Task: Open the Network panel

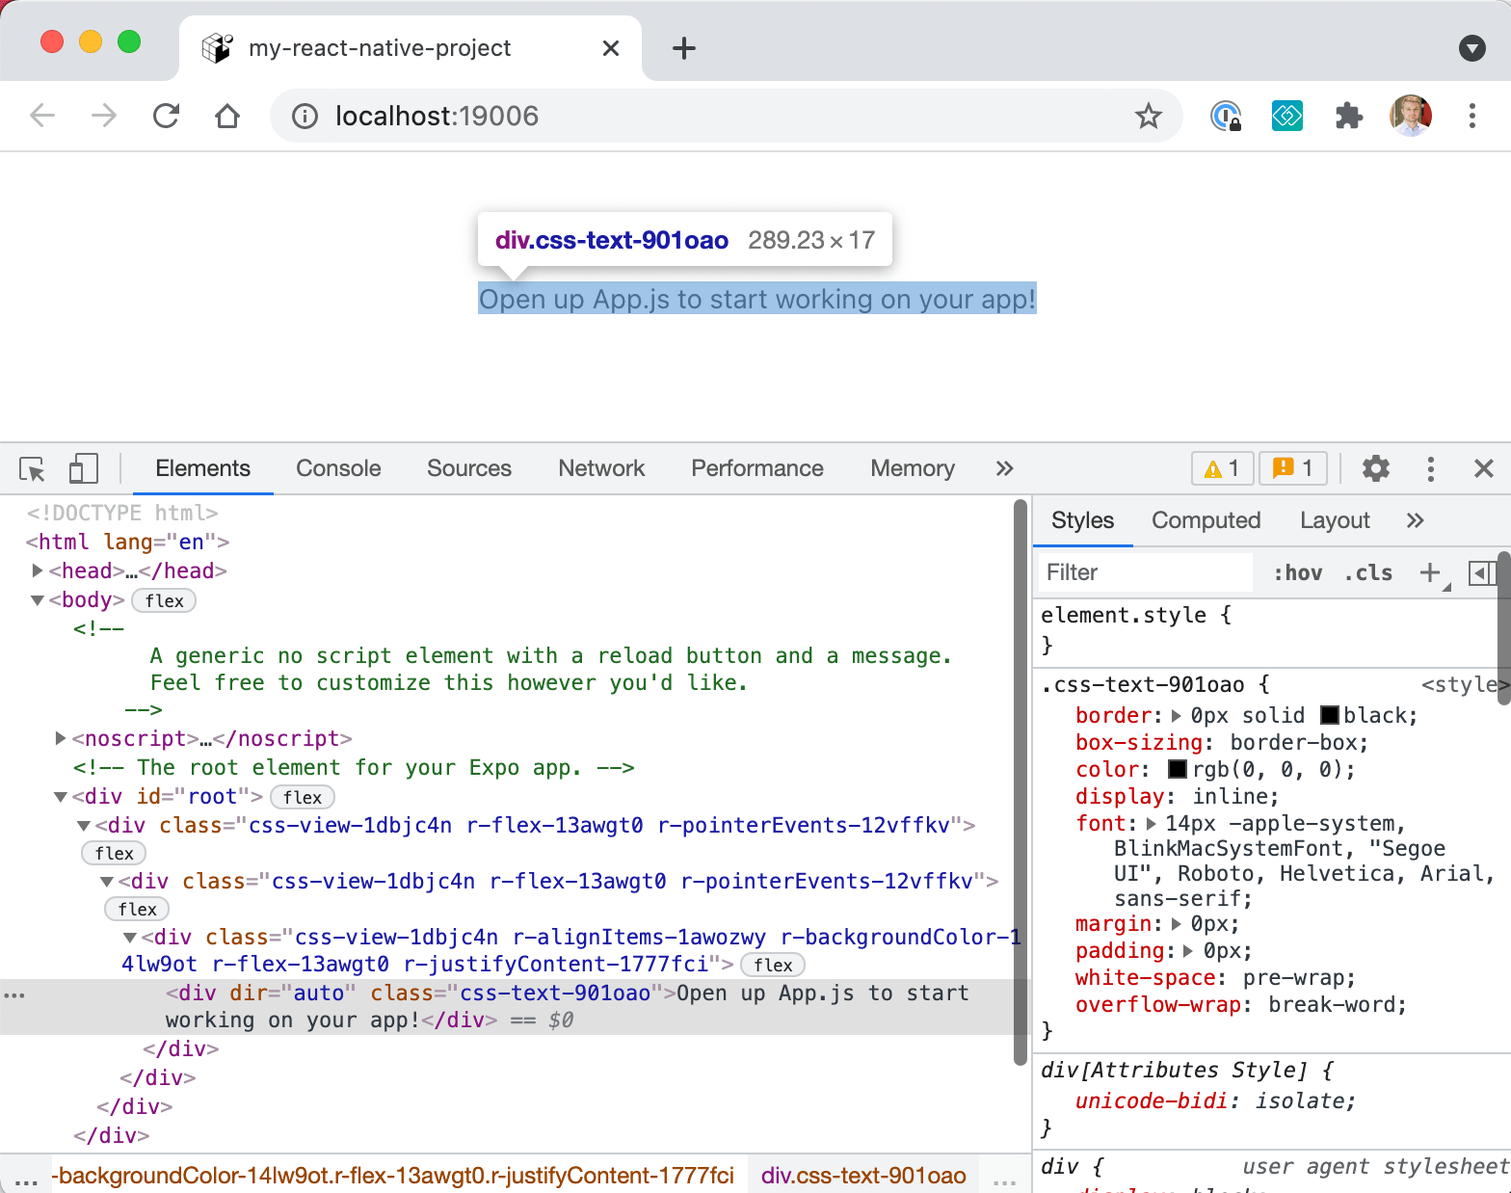Action: pyautogui.click(x=601, y=468)
